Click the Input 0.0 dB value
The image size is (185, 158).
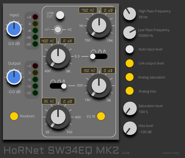point(14,44)
